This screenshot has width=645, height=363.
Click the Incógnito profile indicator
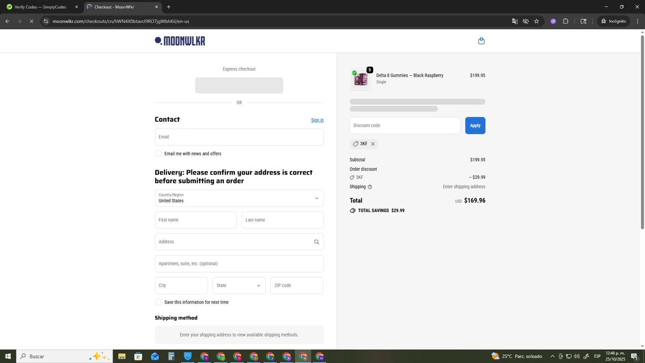click(x=614, y=21)
